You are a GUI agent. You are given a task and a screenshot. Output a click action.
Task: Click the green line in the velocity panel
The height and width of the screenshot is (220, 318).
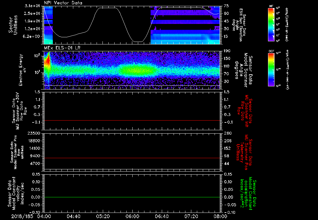(x=132, y=197)
